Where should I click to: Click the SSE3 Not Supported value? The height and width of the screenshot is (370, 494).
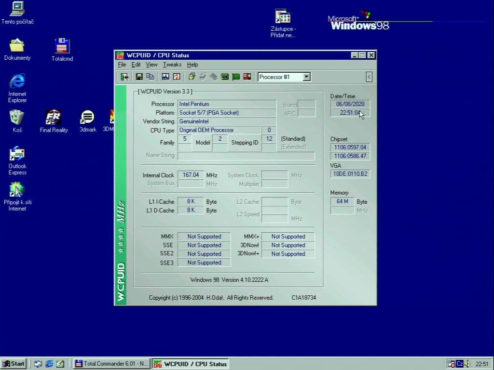pos(204,263)
